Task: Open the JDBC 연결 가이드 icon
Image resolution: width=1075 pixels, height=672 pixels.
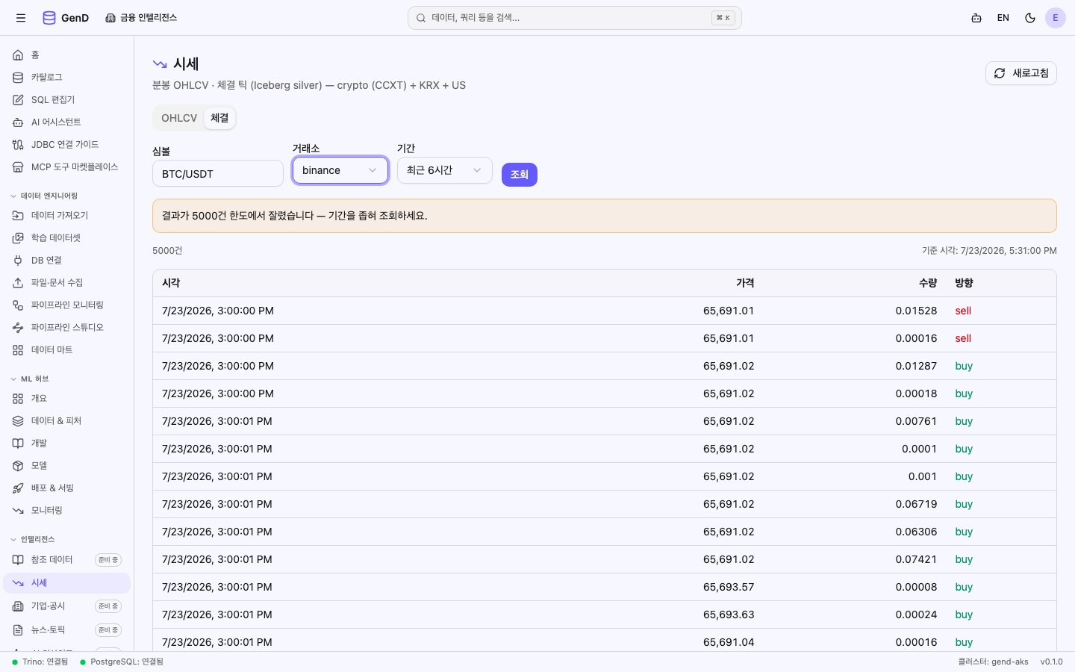Action: (x=18, y=145)
